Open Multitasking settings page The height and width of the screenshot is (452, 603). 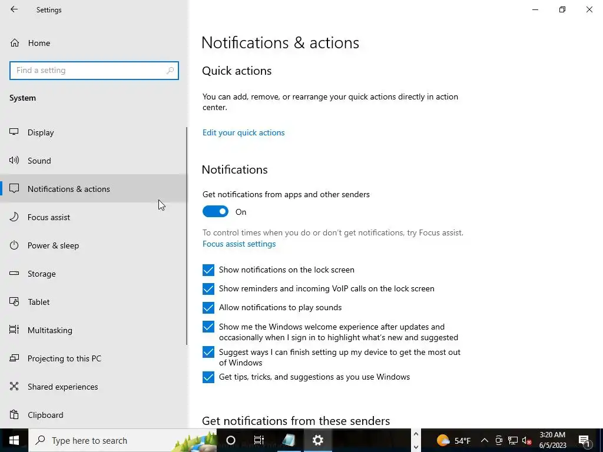(x=94, y=330)
